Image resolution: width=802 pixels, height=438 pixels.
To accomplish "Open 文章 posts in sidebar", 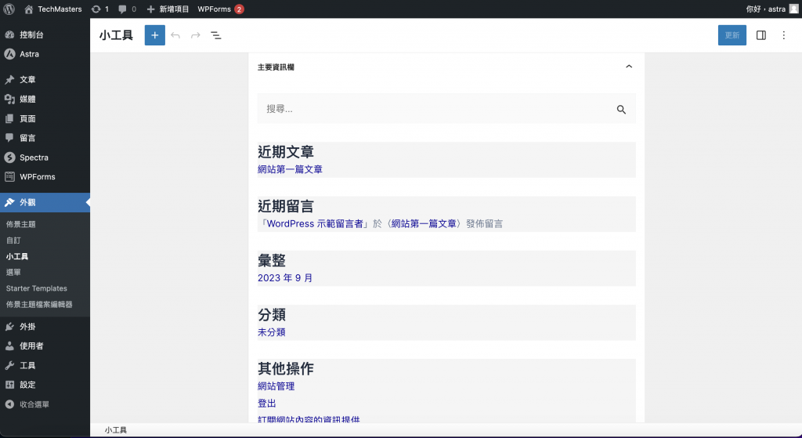I will pyautogui.click(x=45, y=79).
